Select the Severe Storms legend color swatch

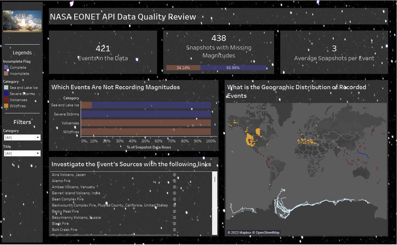coord(6,94)
